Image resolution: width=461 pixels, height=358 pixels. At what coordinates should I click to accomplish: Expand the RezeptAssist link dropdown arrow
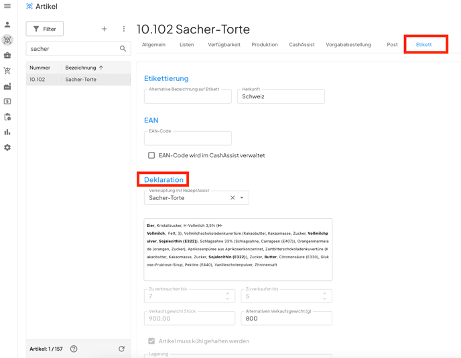pyautogui.click(x=242, y=198)
